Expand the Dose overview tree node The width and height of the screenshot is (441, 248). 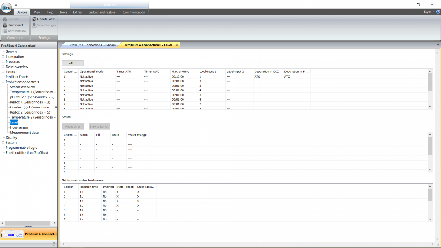(x=3, y=67)
